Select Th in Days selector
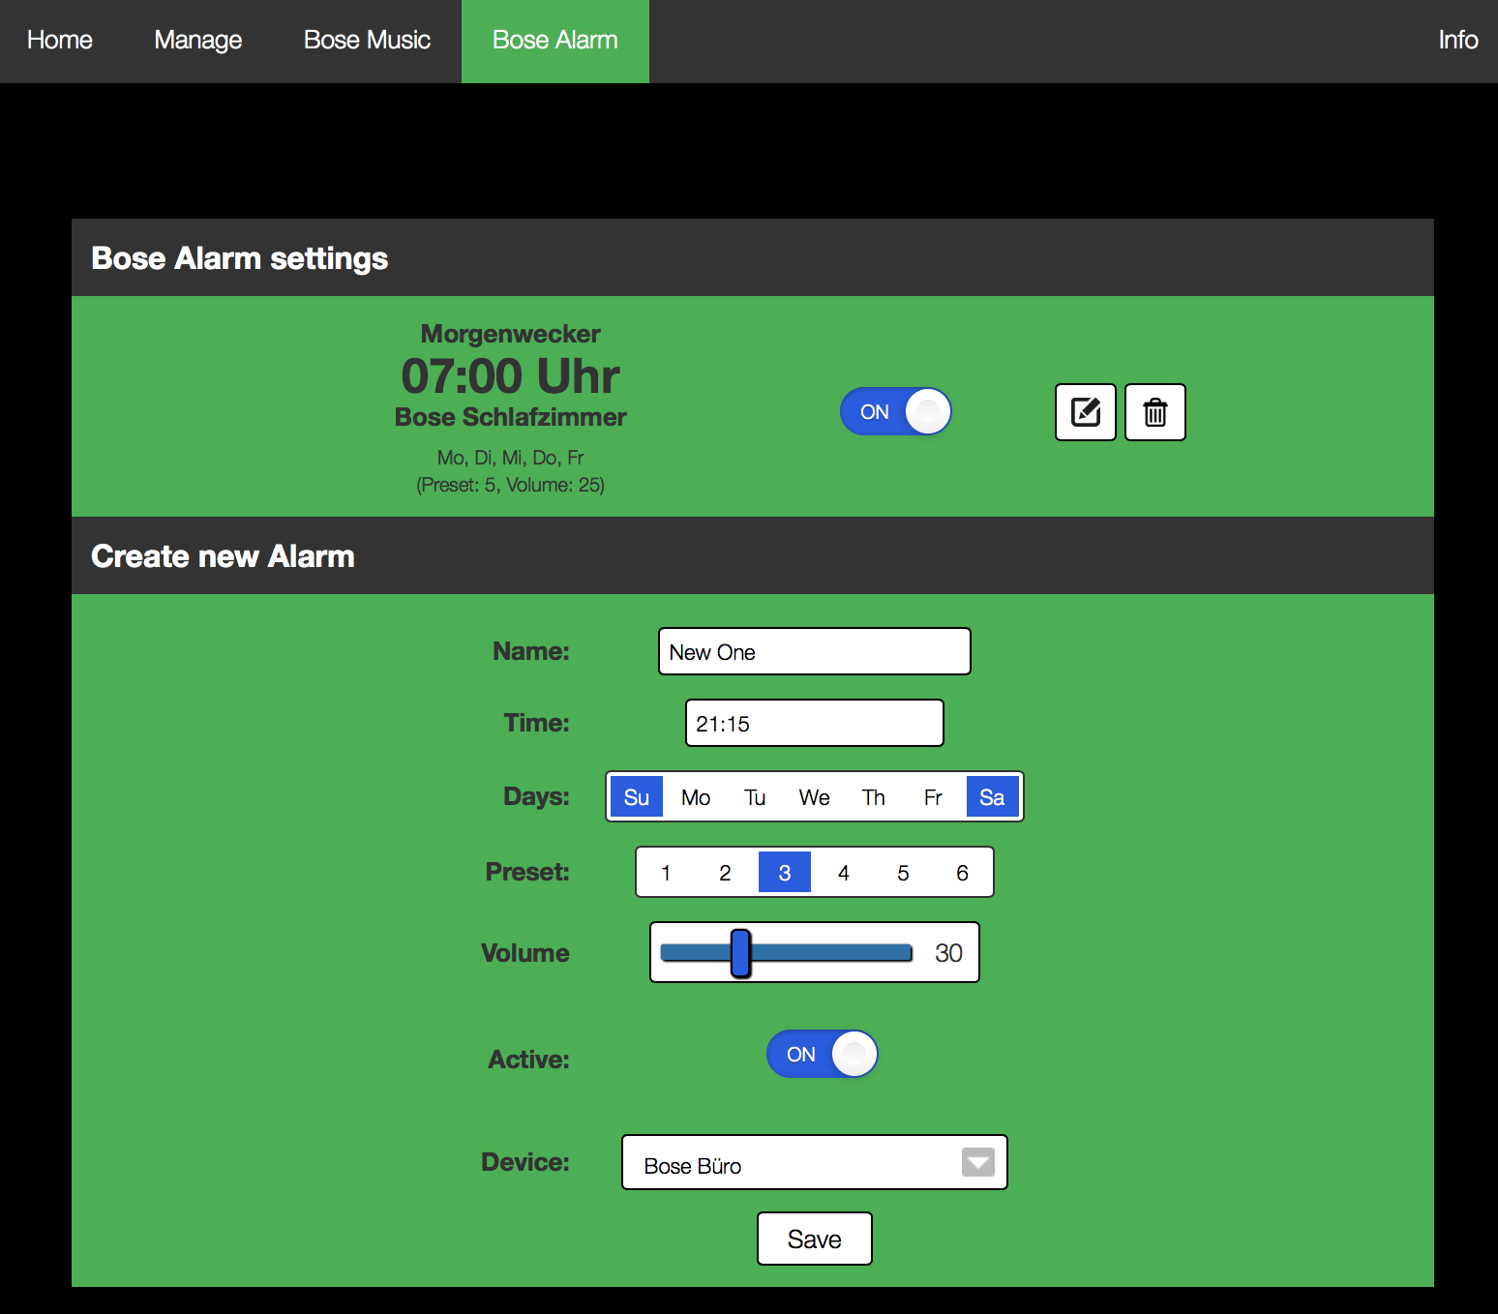The width and height of the screenshot is (1498, 1314). 873,796
